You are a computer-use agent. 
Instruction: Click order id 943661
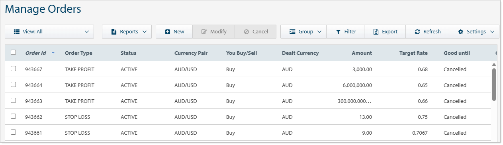[33, 133]
